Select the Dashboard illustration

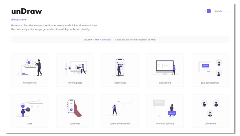(165, 70)
